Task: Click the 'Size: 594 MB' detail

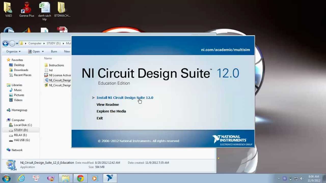Action: (97, 167)
